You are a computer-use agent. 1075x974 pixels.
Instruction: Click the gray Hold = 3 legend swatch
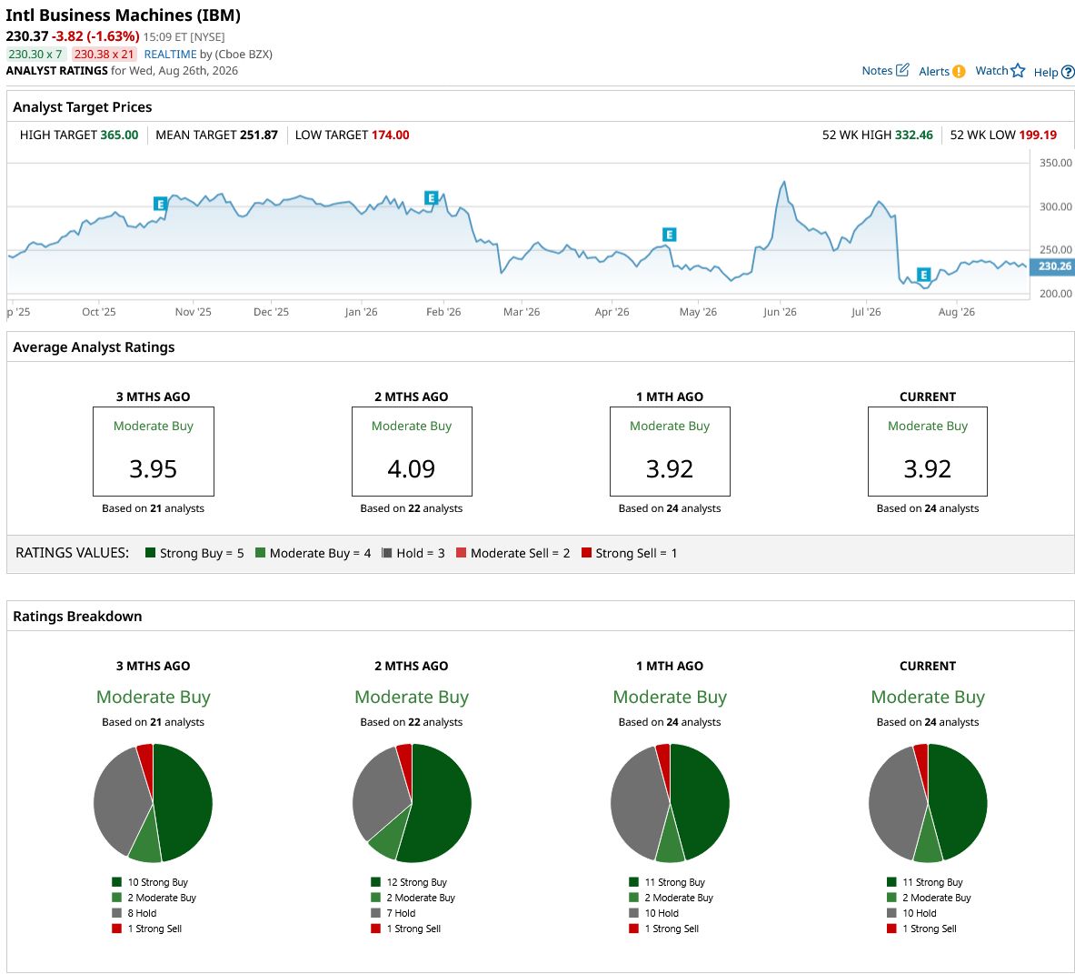click(387, 552)
